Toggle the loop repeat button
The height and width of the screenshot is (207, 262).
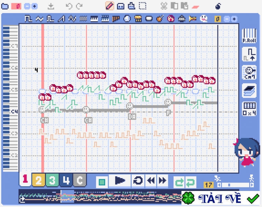click(138, 180)
